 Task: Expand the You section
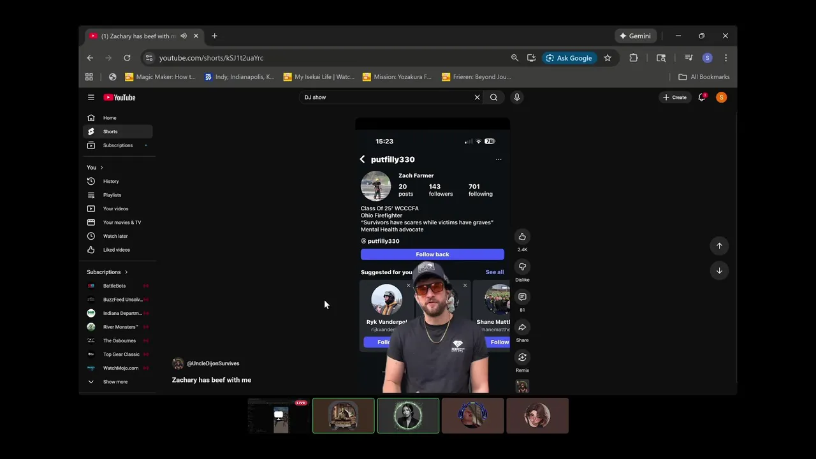pos(95,168)
